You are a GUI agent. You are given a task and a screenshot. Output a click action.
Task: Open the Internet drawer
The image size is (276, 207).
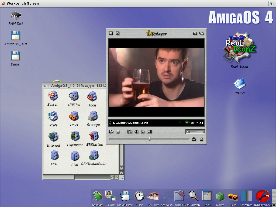[53, 137]
